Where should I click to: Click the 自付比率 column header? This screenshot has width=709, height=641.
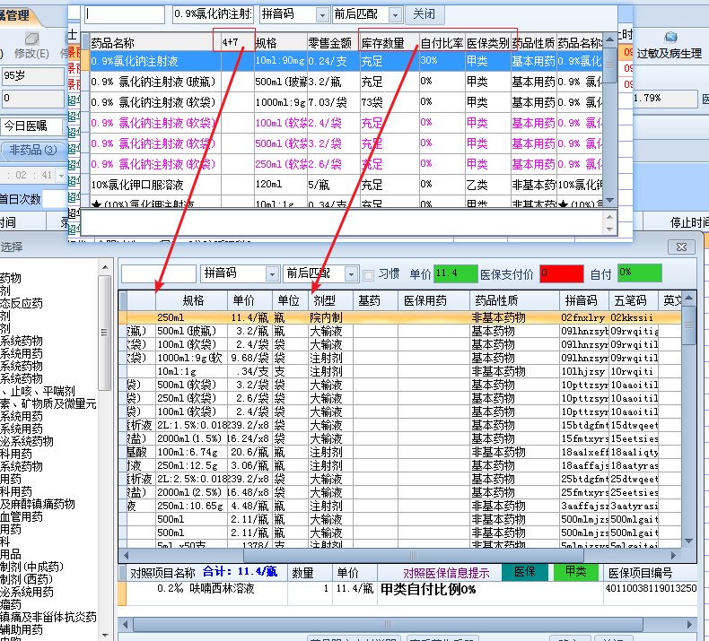pyautogui.click(x=442, y=42)
